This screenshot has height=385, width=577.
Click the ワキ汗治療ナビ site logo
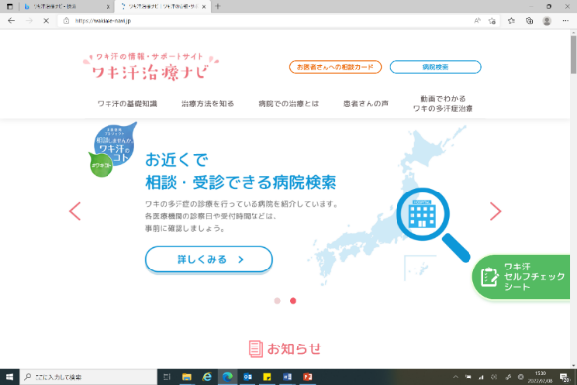151,67
